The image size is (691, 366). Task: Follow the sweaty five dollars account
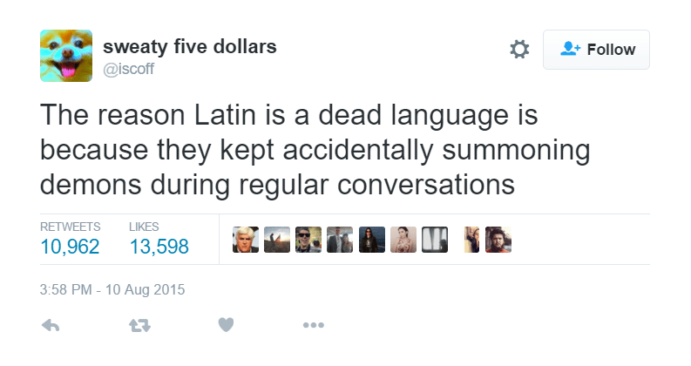pos(597,50)
